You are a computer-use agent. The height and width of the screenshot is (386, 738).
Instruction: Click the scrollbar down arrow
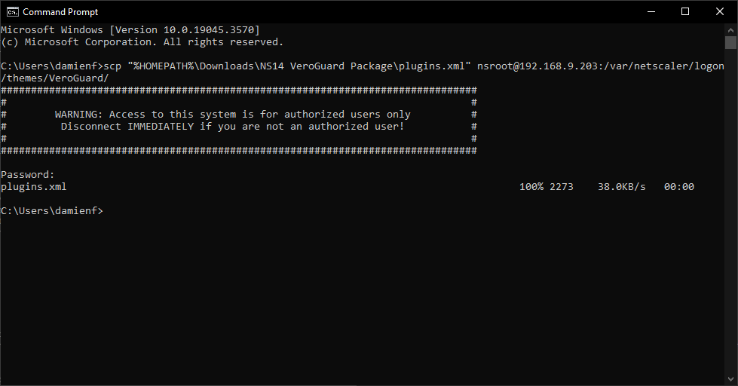pos(730,379)
